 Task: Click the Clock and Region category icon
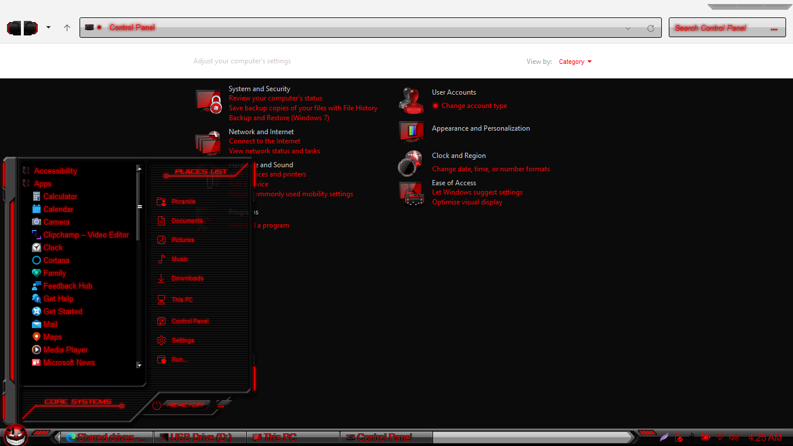click(411, 163)
